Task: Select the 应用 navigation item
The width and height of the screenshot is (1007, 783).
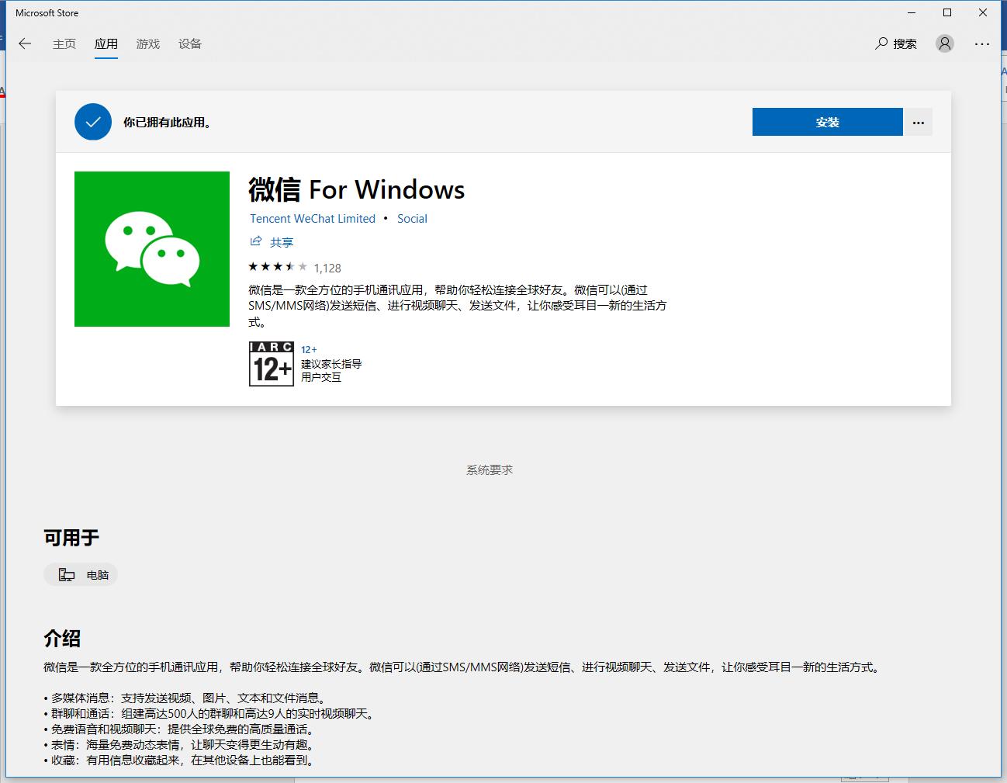Action: [106, 44]
